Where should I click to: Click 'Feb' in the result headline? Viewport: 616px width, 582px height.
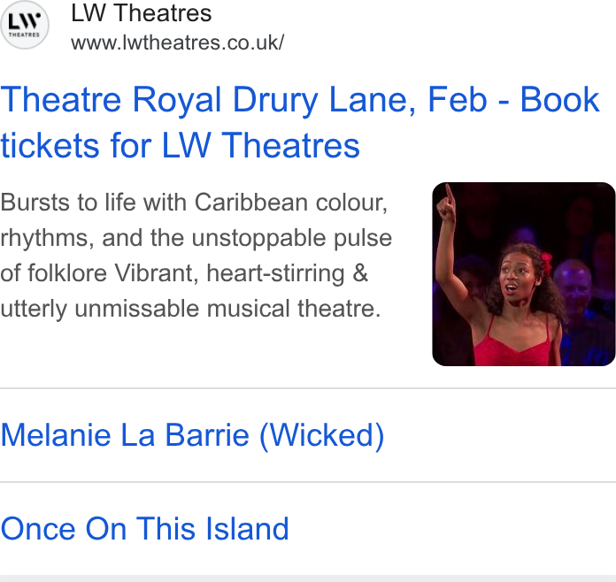pyautogui.click(x=458, y=100)
